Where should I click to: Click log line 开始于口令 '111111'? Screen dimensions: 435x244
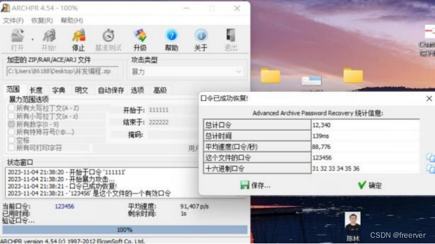(66, 172)
